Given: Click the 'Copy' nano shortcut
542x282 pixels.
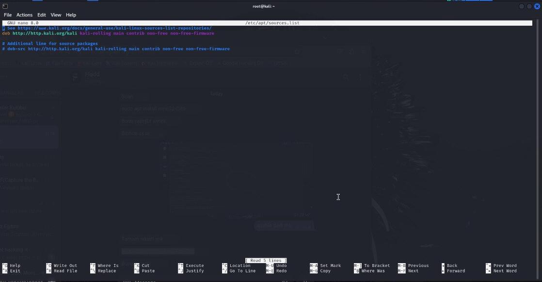Looking at the screenshot, I should 325,270.
